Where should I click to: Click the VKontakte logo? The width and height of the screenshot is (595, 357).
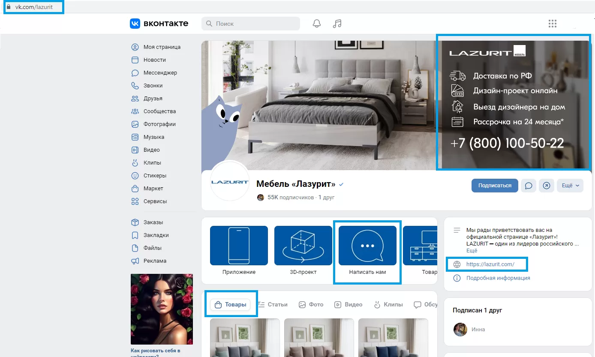(x=159, y=24)
